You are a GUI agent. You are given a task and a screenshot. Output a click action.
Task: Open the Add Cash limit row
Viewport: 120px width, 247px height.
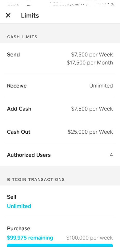click(60, 109)
